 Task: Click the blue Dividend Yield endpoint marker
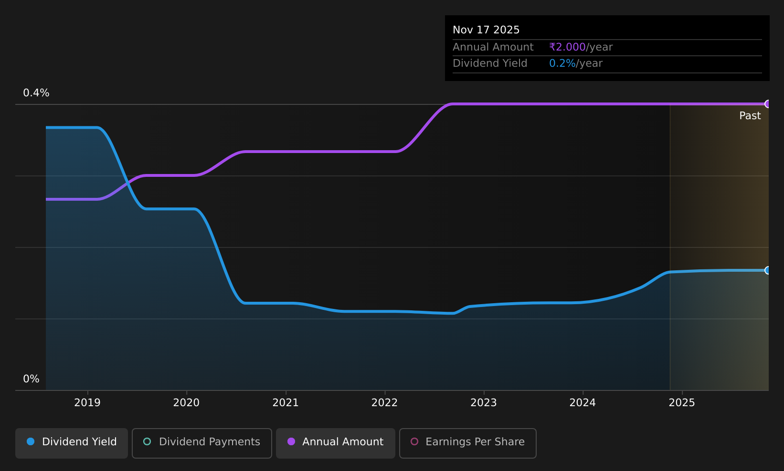point(768,270)
